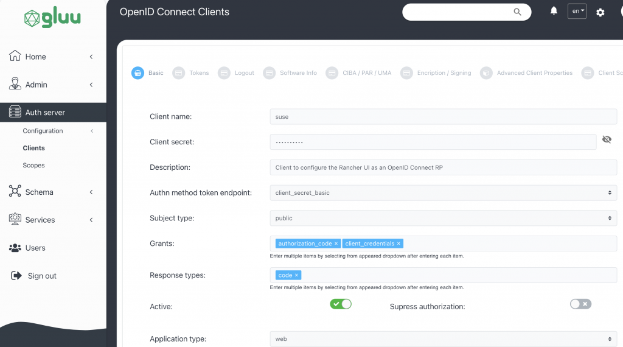Turn off the Active toggle
The height and width of the screenshot is (347, 623).
(x=341, y=304)
